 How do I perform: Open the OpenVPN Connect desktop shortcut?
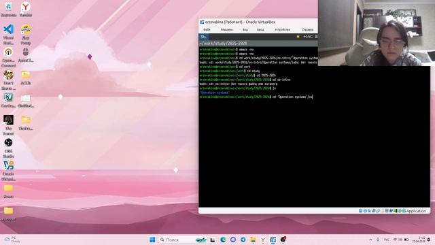pyautogui.click(x=9, y=57)
